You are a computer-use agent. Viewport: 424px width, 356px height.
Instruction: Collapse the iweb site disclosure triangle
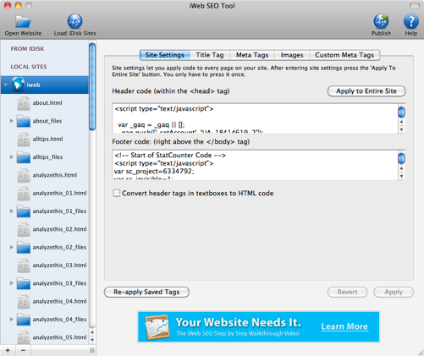(6, 85)
